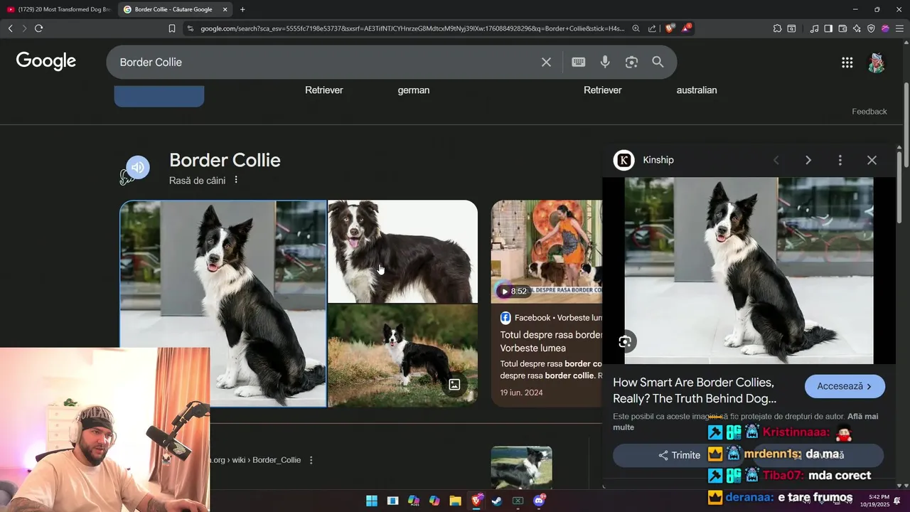
Task: Open the images gallery icon on thumbnail
Action: pyautogui.click(x=454, y=385)
